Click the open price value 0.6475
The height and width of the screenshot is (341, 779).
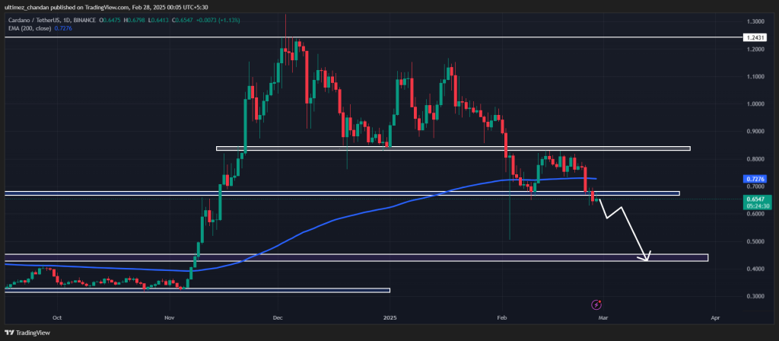(x=113, y=20)
